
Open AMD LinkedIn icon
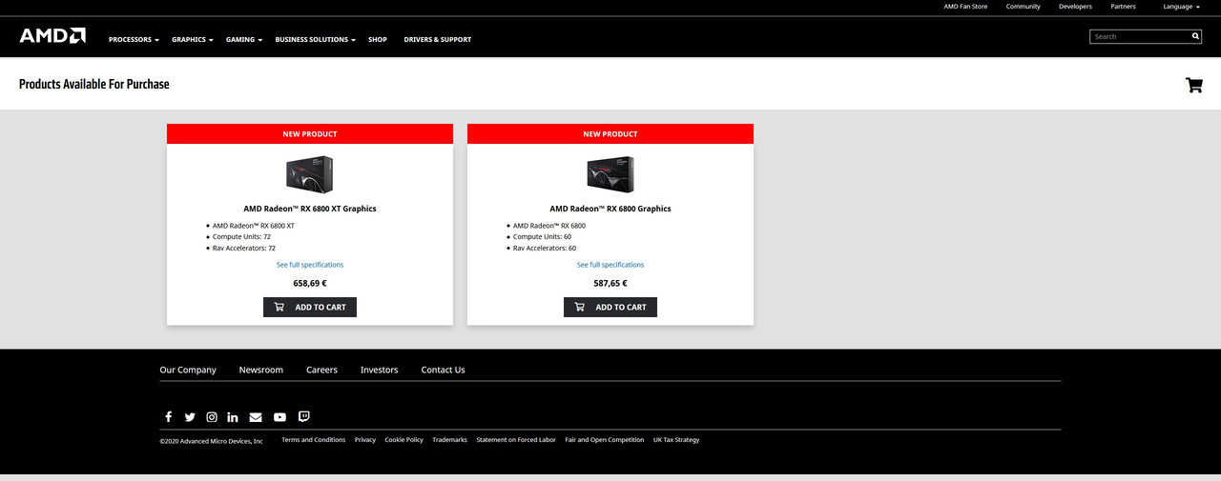233,417
